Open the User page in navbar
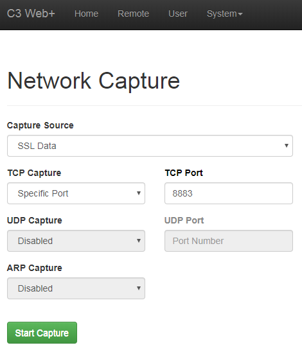The width and height of the screenshot is (302, 350). [x=178, y=14]
